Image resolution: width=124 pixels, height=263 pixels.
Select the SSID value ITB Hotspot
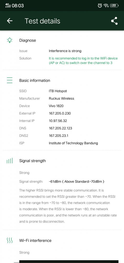click(x=58, y=91)
